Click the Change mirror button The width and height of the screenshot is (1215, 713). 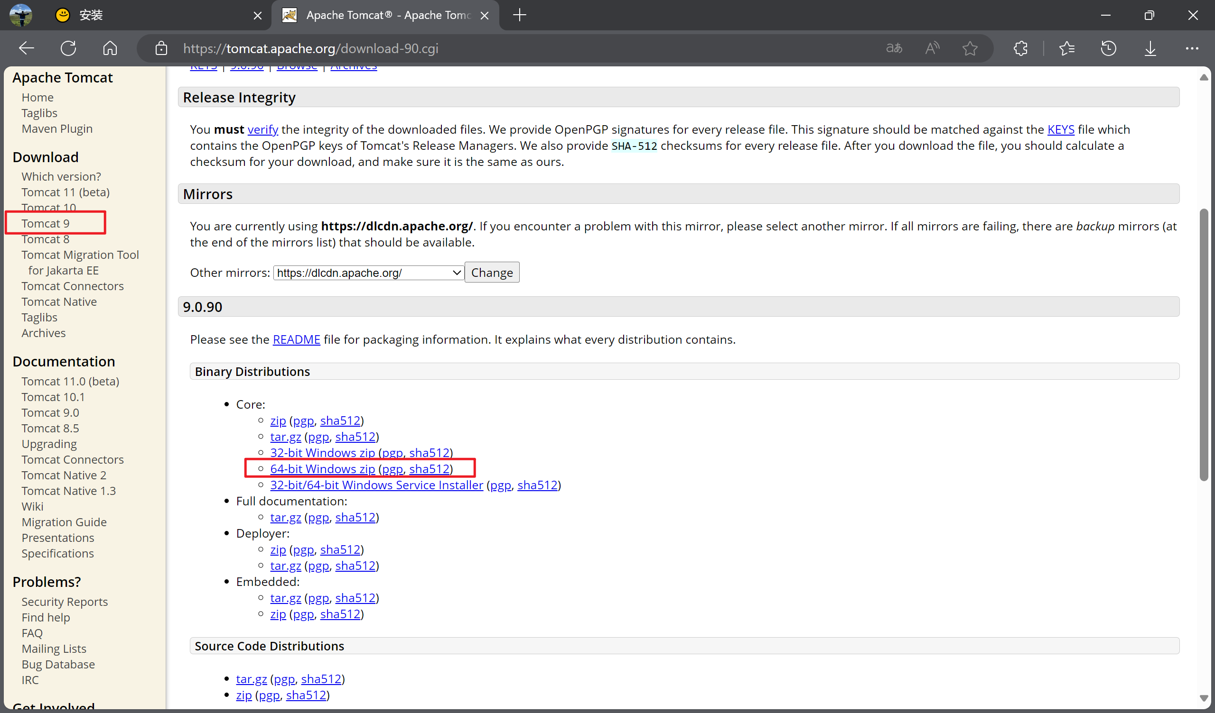point(492,273)
